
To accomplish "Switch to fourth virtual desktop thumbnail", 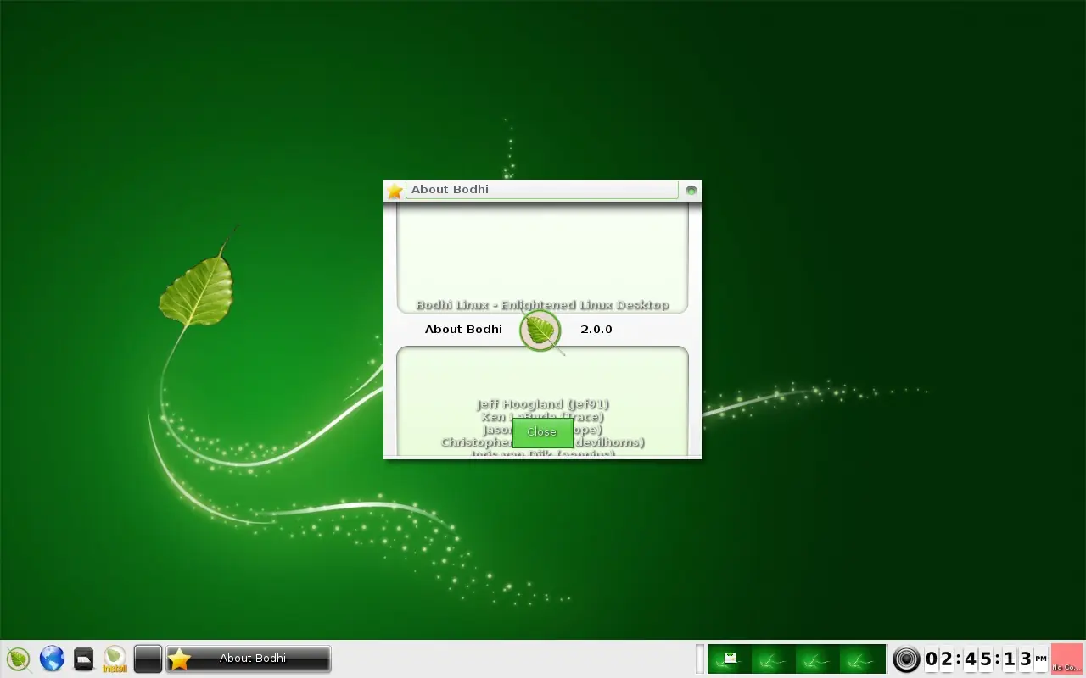I will click(862, 659).
